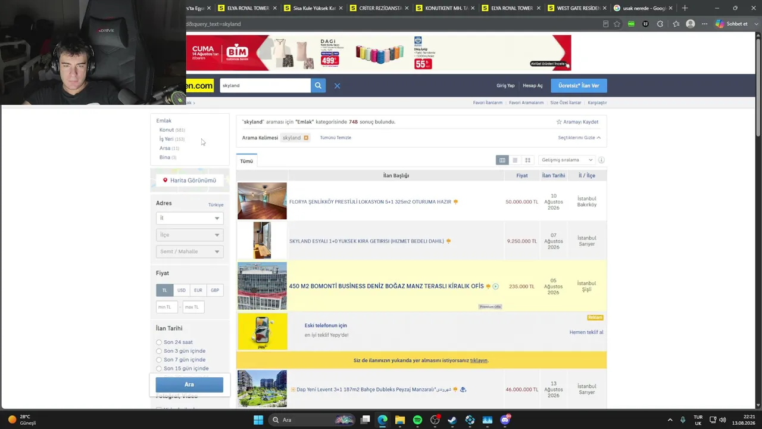Click Ücretsiz İlan Ver button
762x429 pixels.
pos(579,85)
